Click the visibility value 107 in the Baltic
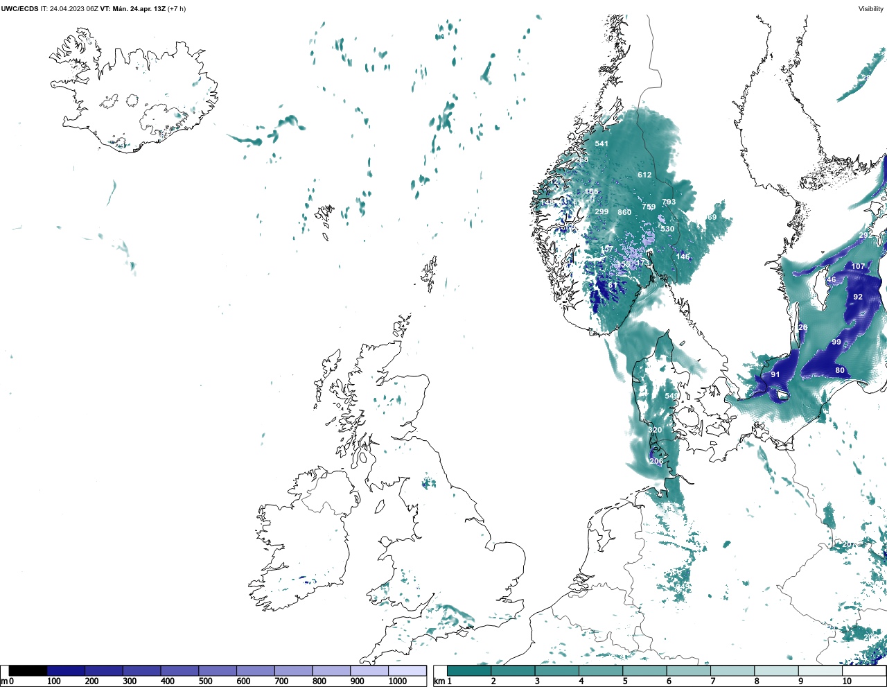 (x=859, y=267)
